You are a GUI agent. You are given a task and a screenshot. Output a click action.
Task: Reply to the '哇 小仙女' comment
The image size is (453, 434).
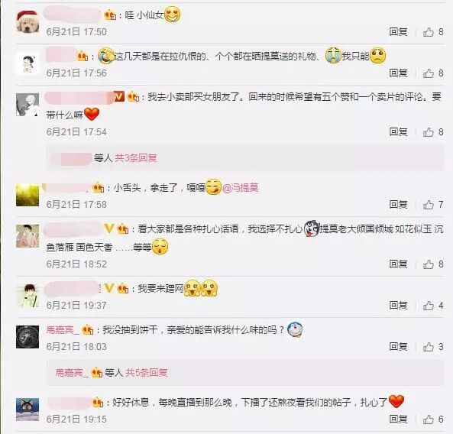(x=398, y=32)
